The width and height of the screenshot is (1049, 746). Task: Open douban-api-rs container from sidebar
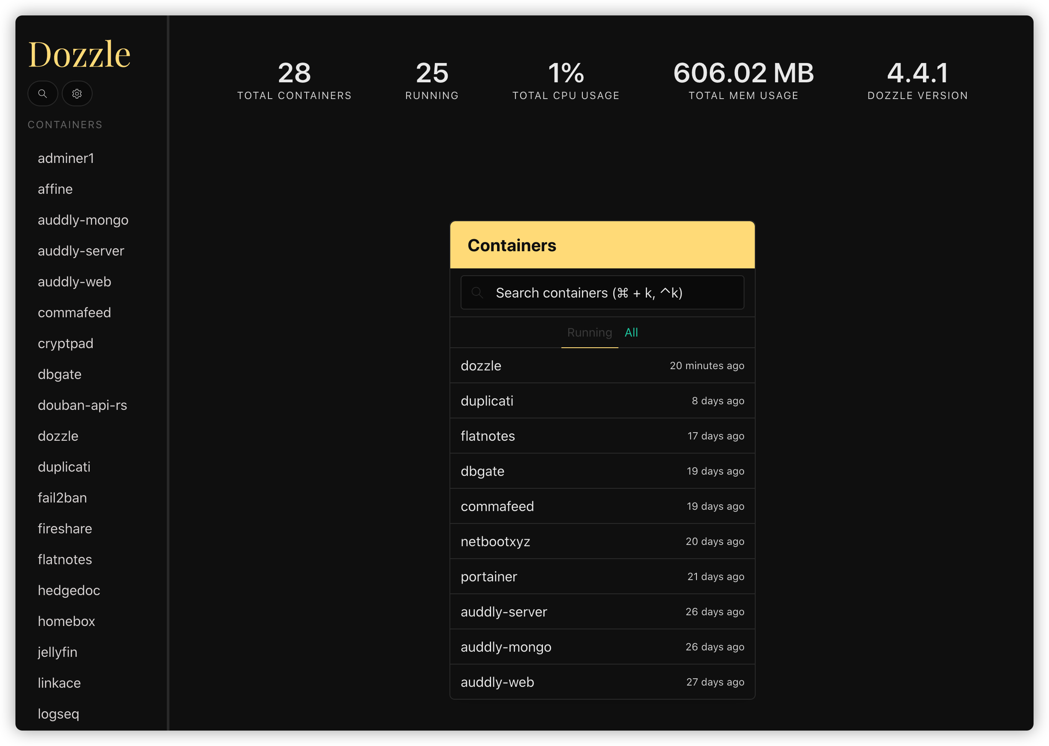[83, 405]
